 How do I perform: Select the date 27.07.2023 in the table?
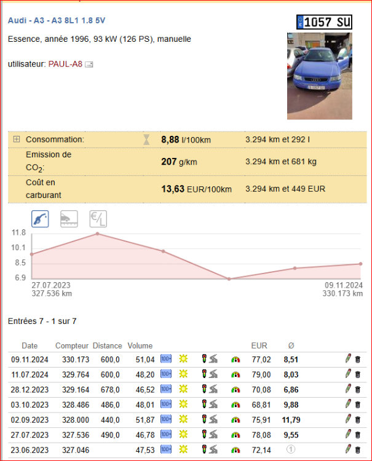tap(30, 435)
